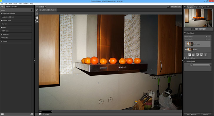Open the Zoom percentage dropdown arrow
Viewport: 214px width, 116px height.
45,7
